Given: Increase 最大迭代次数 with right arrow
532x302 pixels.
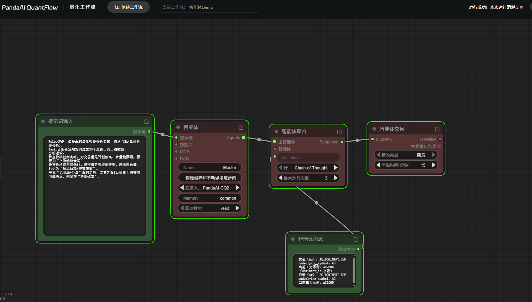Looking at the screenshot, I should 336,178.
